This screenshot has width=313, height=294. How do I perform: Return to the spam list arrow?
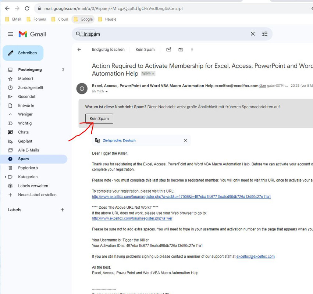pyautogui.click(x=79, y=50)
